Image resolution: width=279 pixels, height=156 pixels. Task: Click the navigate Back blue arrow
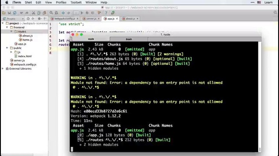[63, 13]
